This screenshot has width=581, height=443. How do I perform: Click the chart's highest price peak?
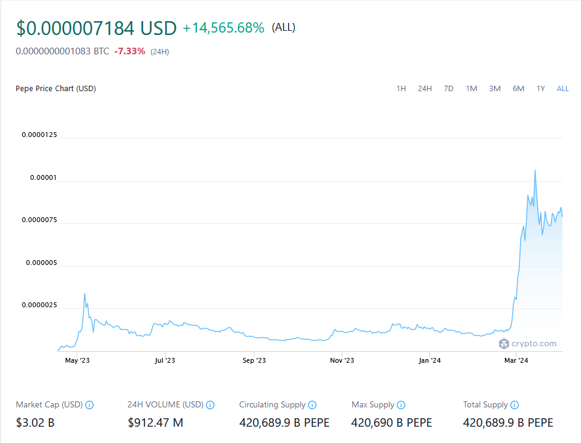(x=535, y=171)
